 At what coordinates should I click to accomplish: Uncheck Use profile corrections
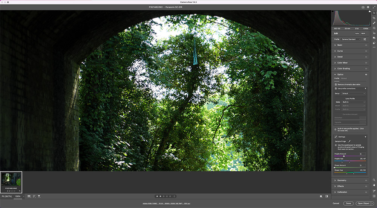[x=336, y=88]
